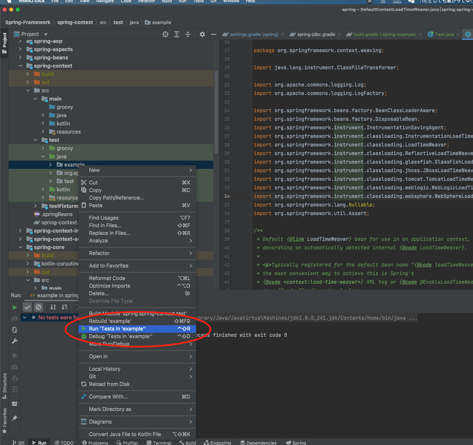473x445 pixels.
Task: Switch to the Test.java editor tab
Action: click(x=444, y=34)
